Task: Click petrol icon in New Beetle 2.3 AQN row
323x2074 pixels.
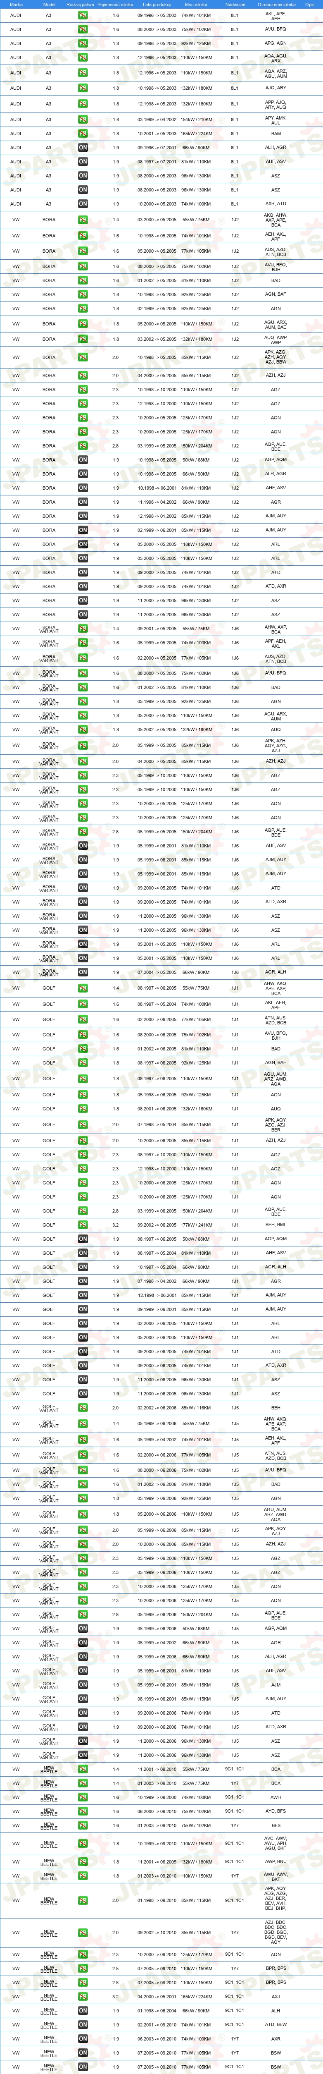Action: 83,1954
